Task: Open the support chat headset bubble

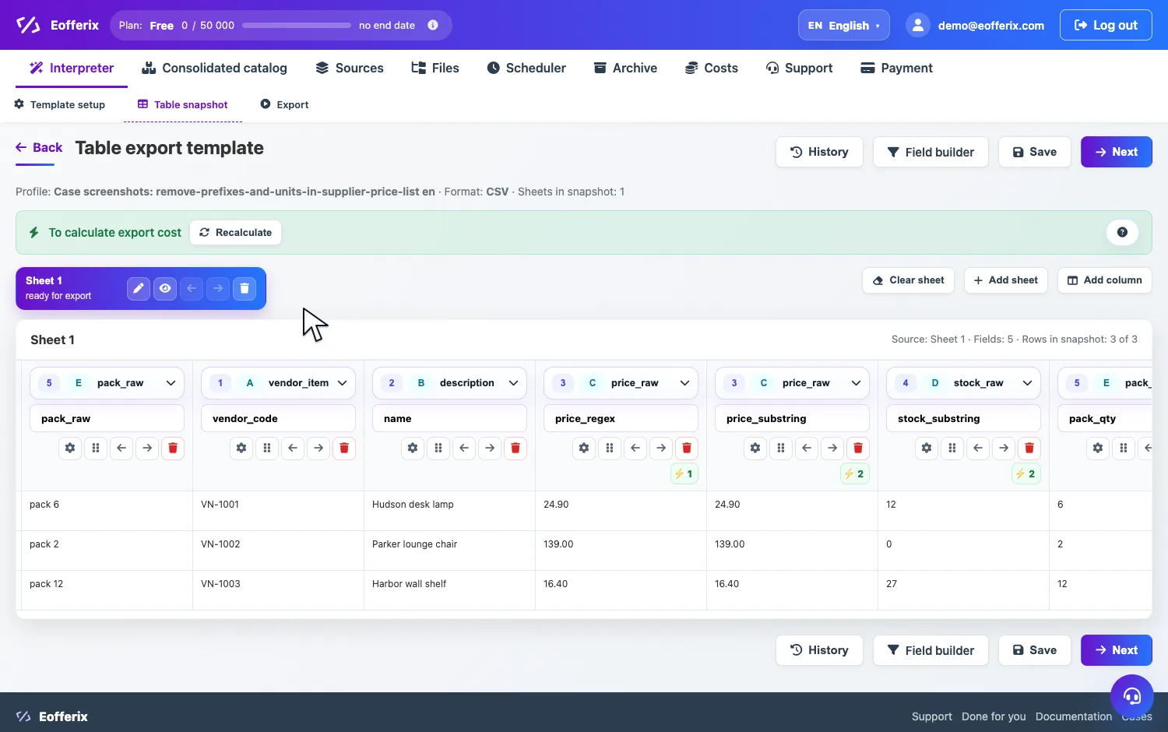Action: pyautogui.click(x=1132, y=695)
